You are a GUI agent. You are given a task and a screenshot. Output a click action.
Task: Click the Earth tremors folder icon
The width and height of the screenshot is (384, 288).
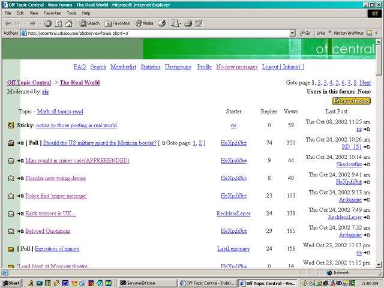pyautogui.click(x=11, y=214)
